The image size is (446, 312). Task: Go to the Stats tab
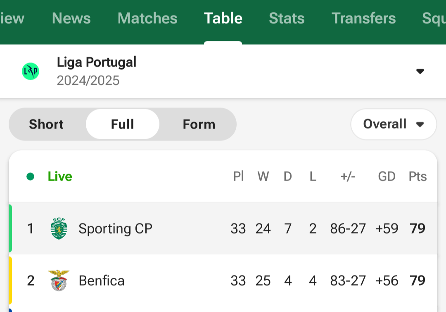[x=287, y=18]
